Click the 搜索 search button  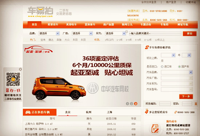point(189,33)
